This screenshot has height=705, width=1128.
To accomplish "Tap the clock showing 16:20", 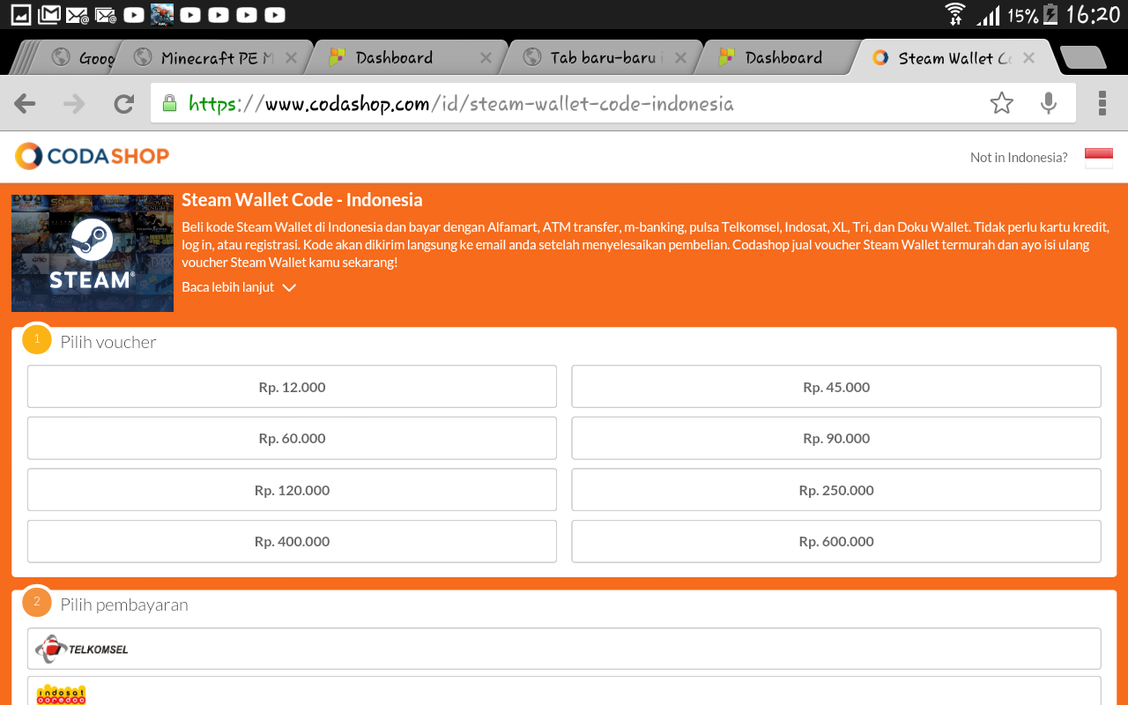I will [x=1093, y=14].
